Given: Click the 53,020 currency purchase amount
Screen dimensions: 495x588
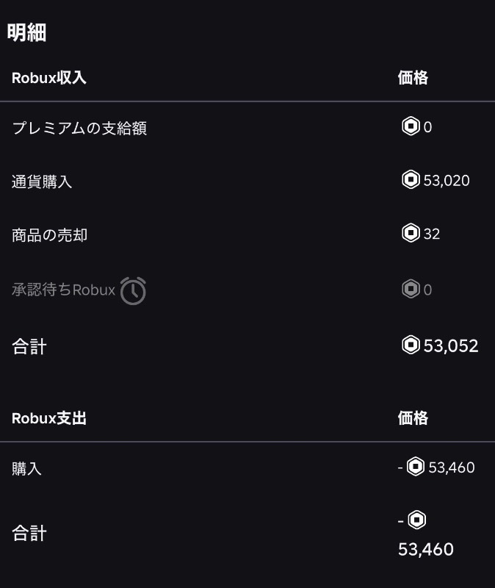Looking at the screenshot, I should [x=447, y=181].
